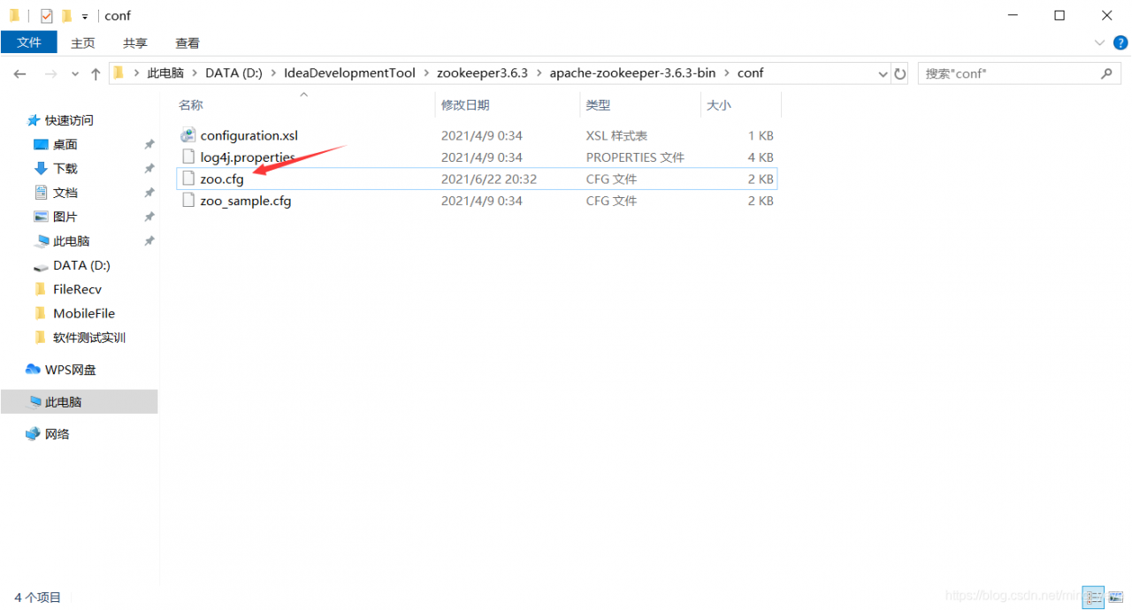Click the search conf input box
The height and width of the screenshot is (610, 1132).
tap(1008, 74)
